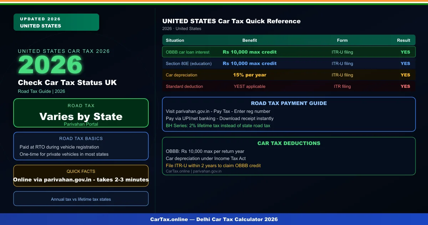This screenshot has width=428, height=225.
Task: Click the Section 80E education row
Action: [250, 63]
